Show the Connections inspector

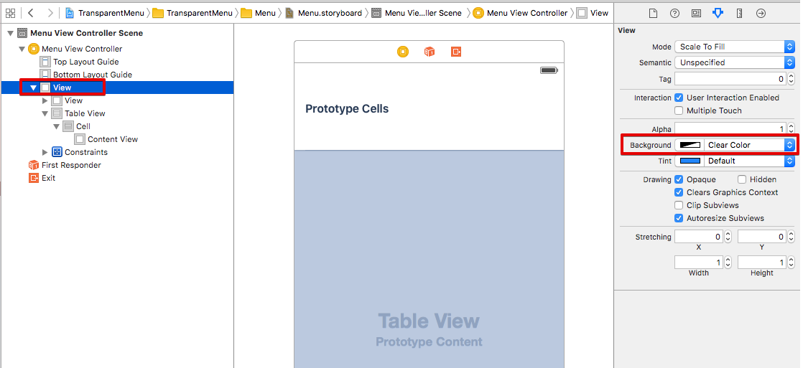tap(761, 13)
